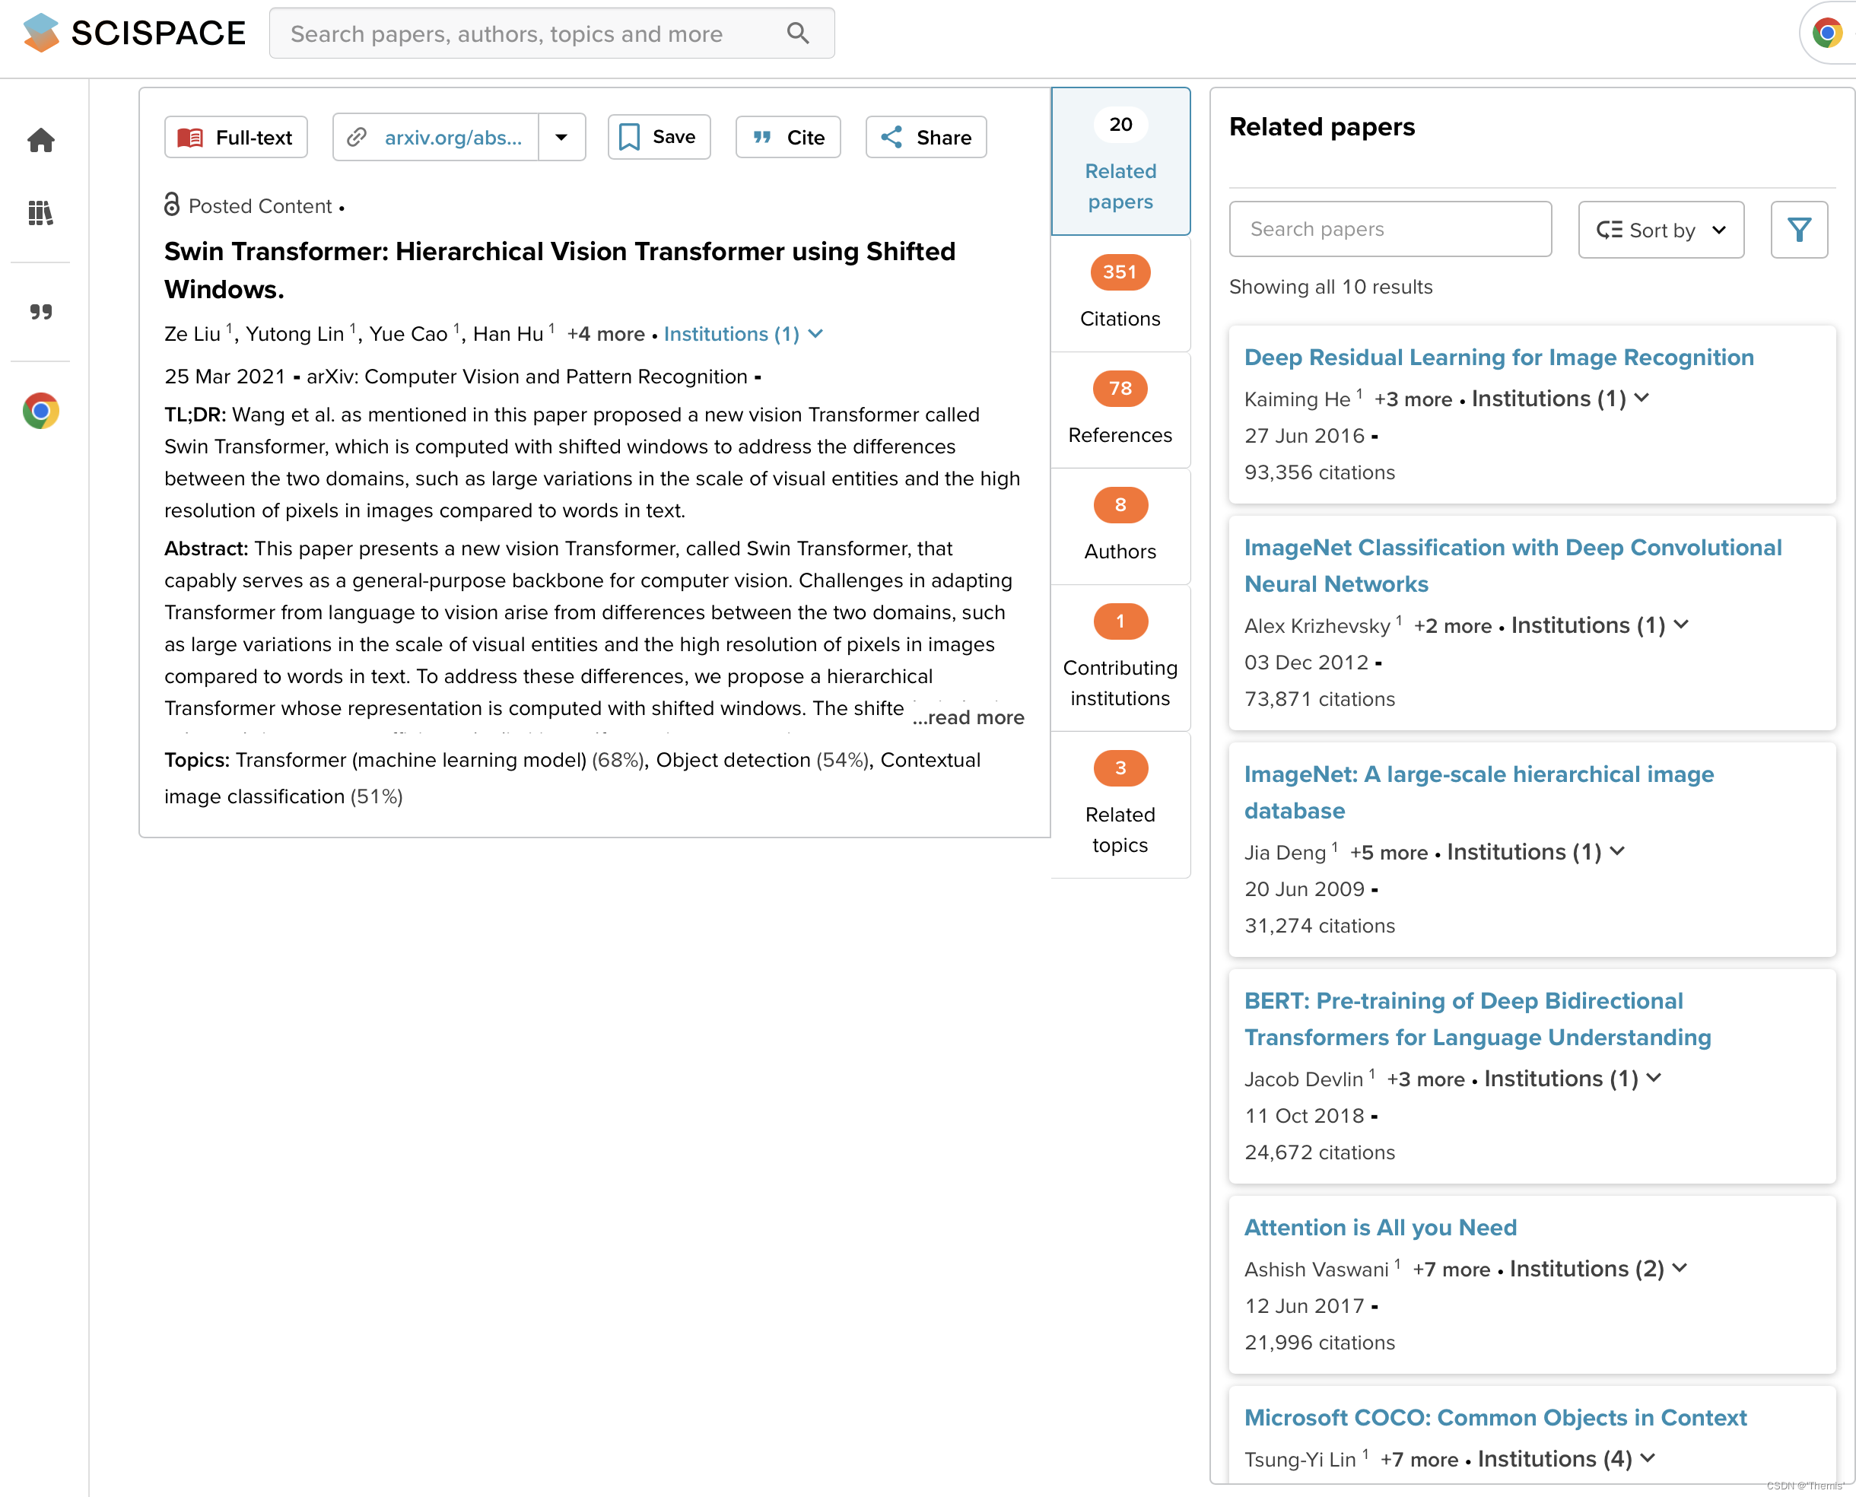Image resolution: width=1856 pixels, height=1497 pixels.
Task: Open 'Attention is All you Need'
Action: pyautogui.click(x=1380, y=1227)
